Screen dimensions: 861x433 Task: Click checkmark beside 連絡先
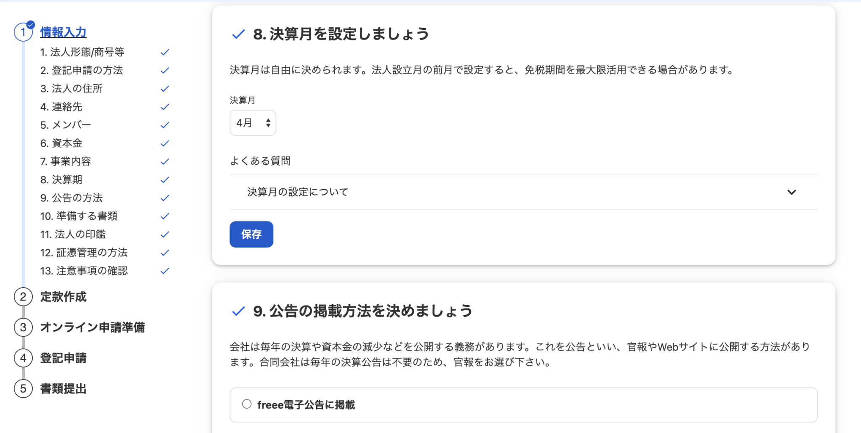(x=165, y=107)
